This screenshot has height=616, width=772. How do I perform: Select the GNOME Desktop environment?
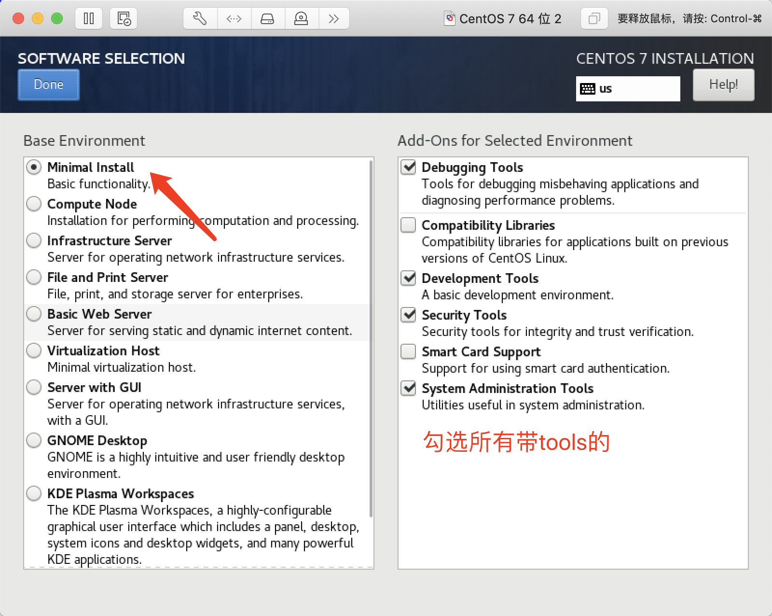coord(34,441)
